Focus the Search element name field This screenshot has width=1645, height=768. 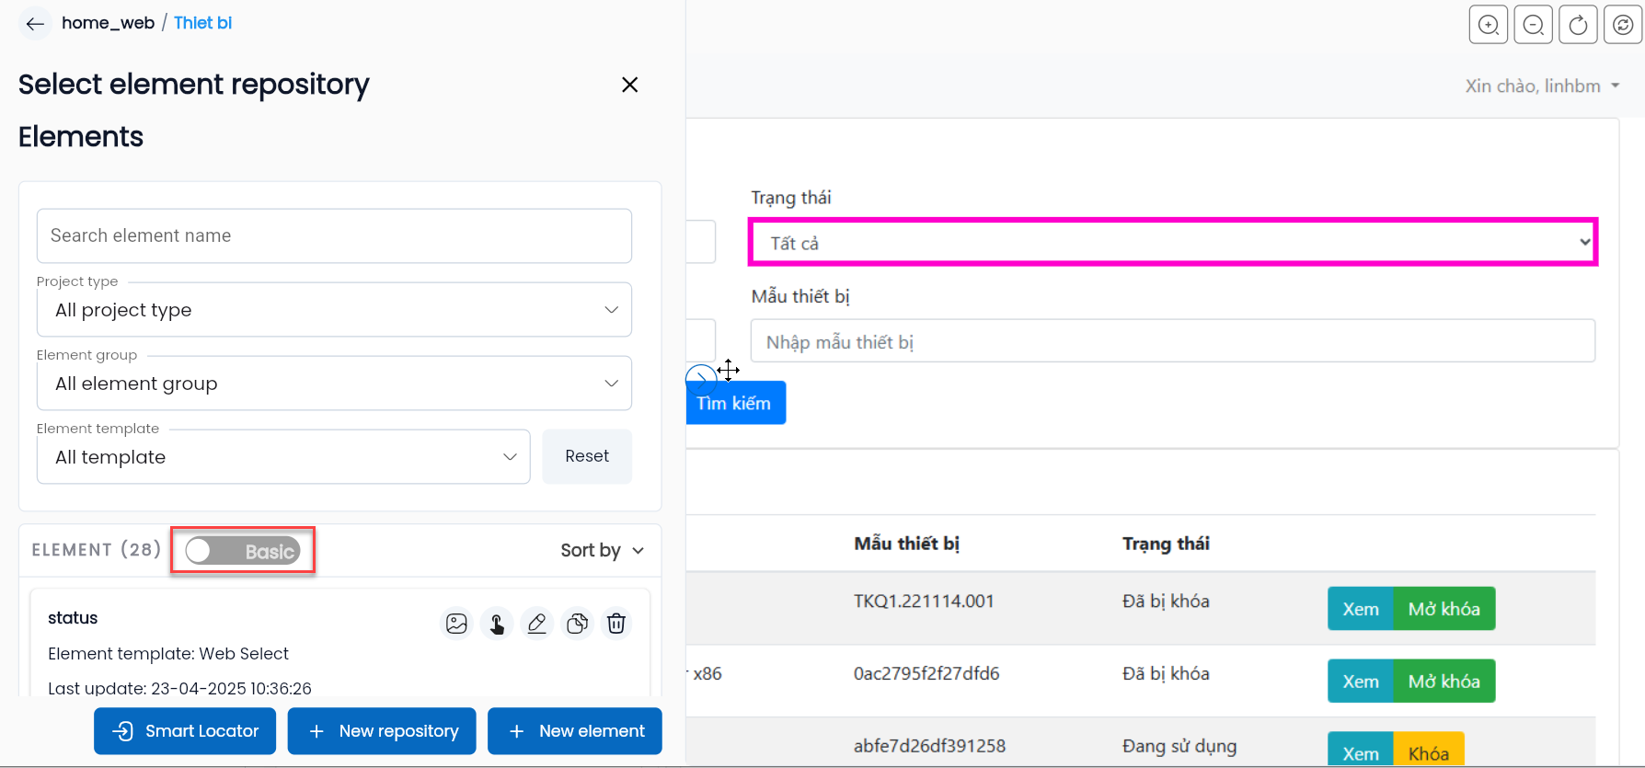coord(334,236)
